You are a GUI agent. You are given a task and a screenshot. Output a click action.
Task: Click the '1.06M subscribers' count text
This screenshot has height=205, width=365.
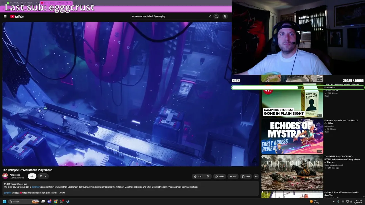pos(17,178)
